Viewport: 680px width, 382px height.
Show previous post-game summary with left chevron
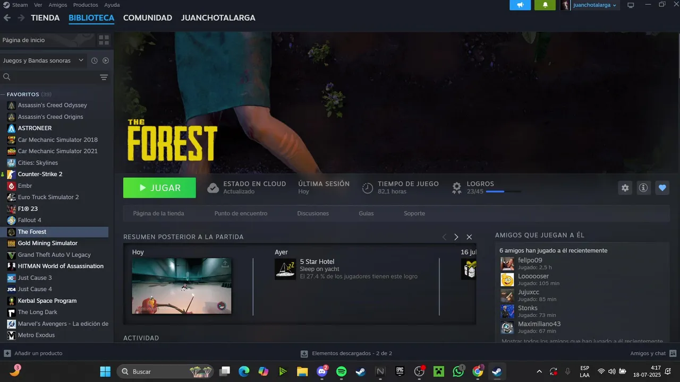tap(444, 237)
